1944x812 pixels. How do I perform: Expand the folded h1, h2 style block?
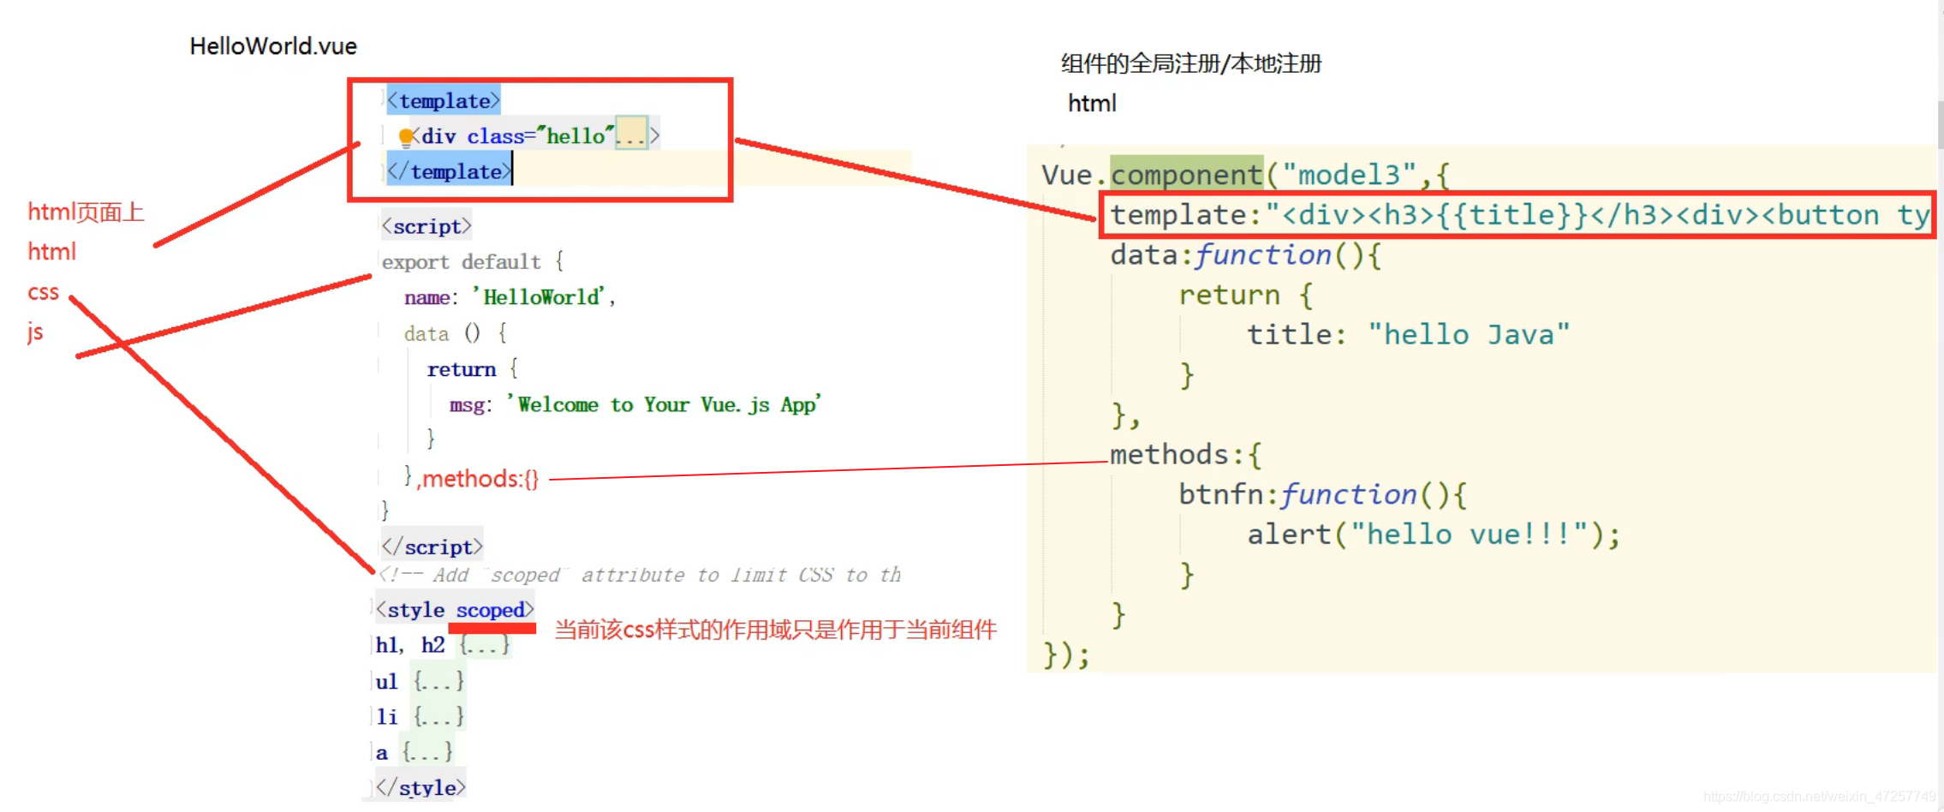click(485, 645)
